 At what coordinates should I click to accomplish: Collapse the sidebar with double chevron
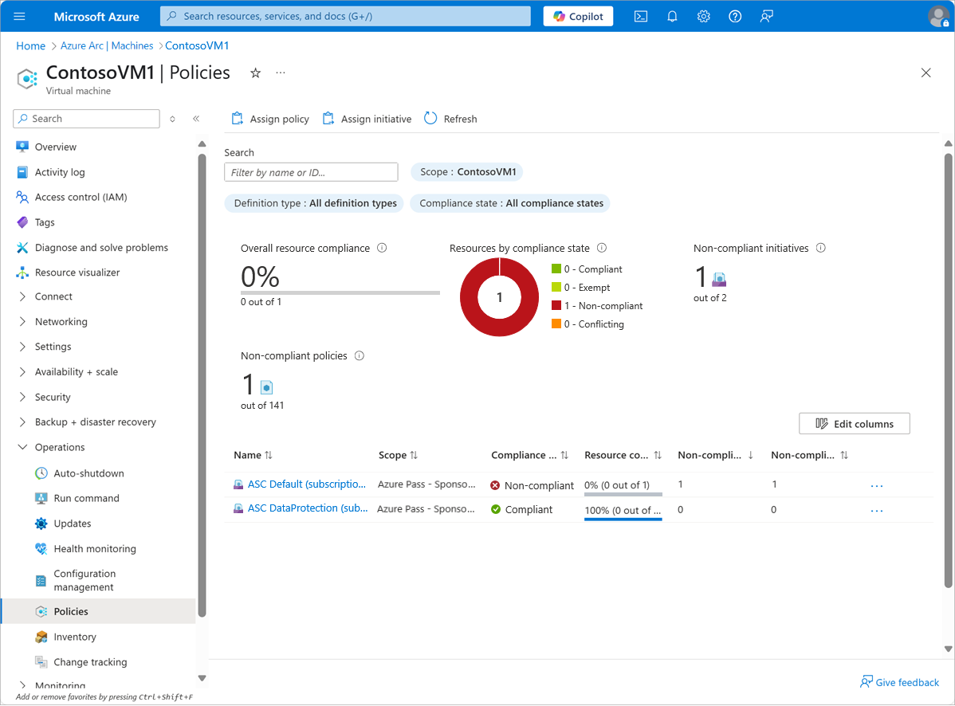(x=196, y=119)
